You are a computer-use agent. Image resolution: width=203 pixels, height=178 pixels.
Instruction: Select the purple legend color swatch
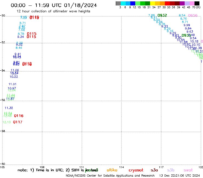[182, 3]
